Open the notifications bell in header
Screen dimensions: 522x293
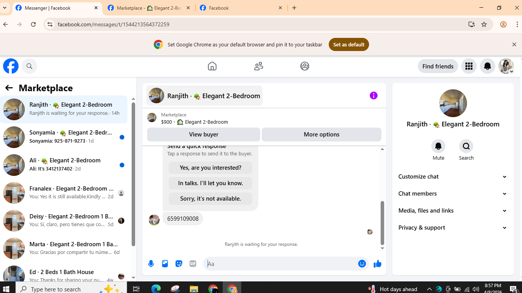point(488,66)
